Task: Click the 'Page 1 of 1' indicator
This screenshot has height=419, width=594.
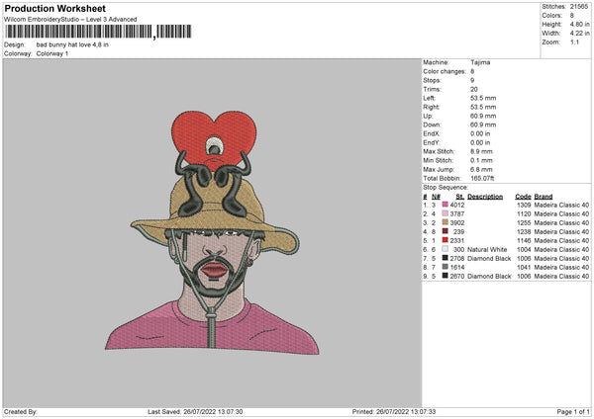Action: click(573, 412)
